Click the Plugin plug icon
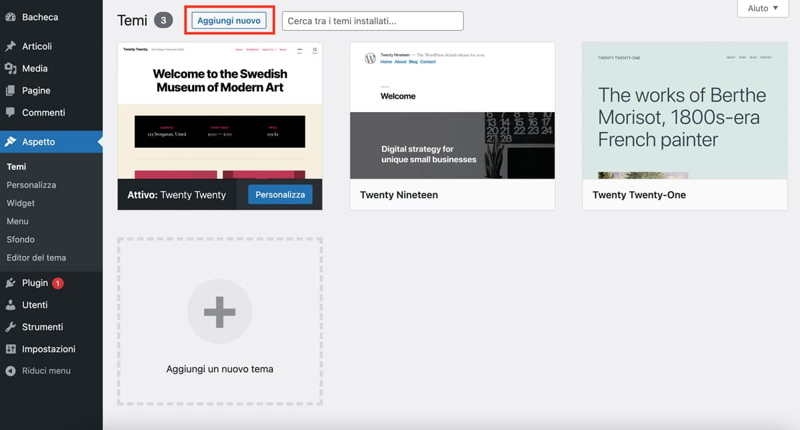This screenshot has height=430, width=800. coord(11,283)
